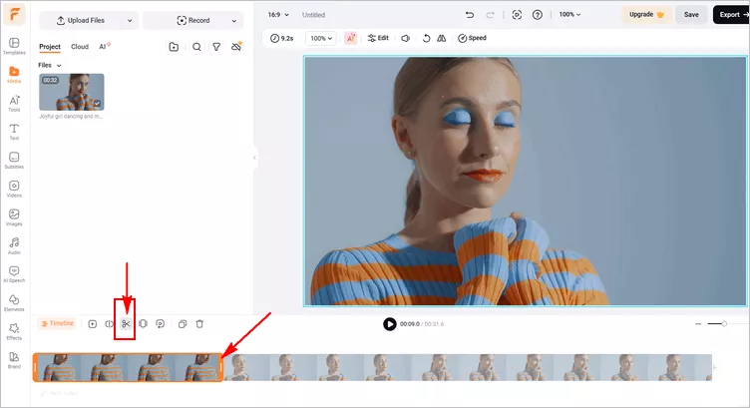Rotate the video clip
The image size is (750, 408).
426,38
